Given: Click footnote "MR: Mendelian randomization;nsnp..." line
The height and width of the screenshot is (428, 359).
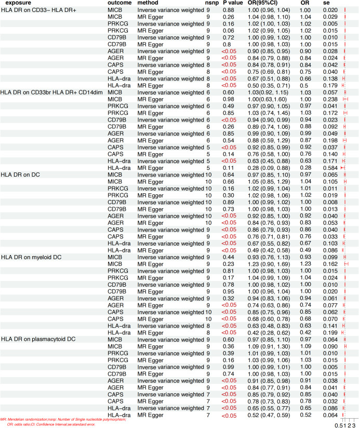Looking at the screenshot, I should [x=63, y=420].
